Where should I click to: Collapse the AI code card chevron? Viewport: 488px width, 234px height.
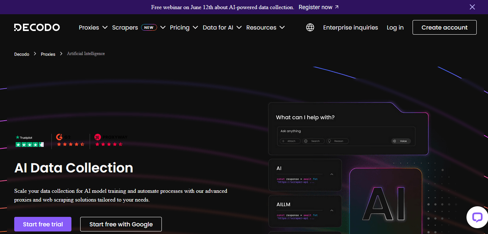point(332,174)
